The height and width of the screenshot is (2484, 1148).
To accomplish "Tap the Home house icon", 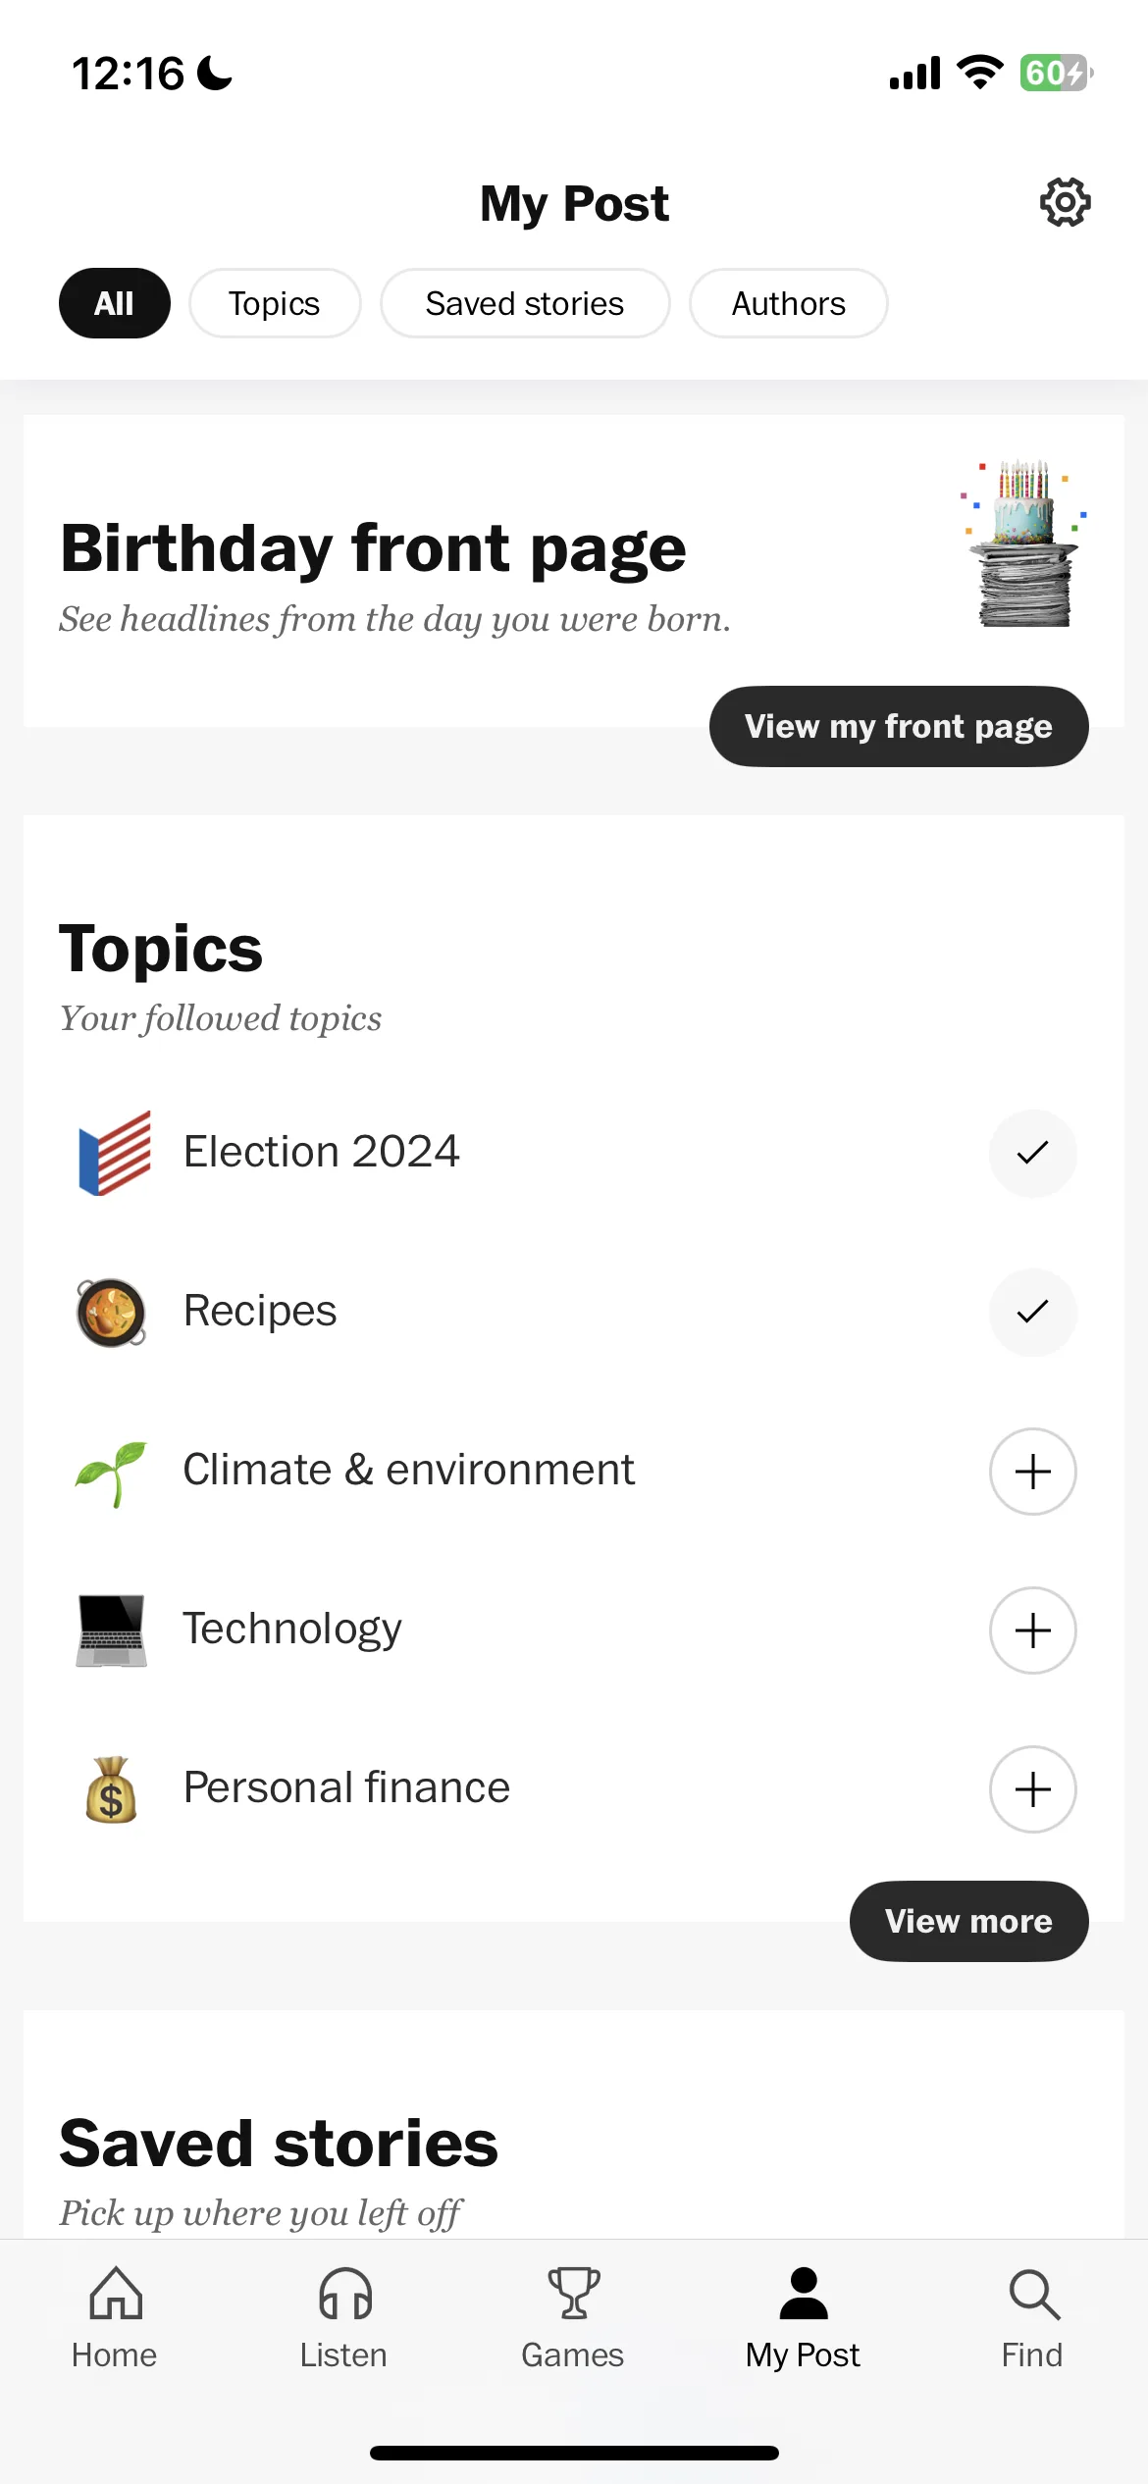I will tap(116, 2293).
